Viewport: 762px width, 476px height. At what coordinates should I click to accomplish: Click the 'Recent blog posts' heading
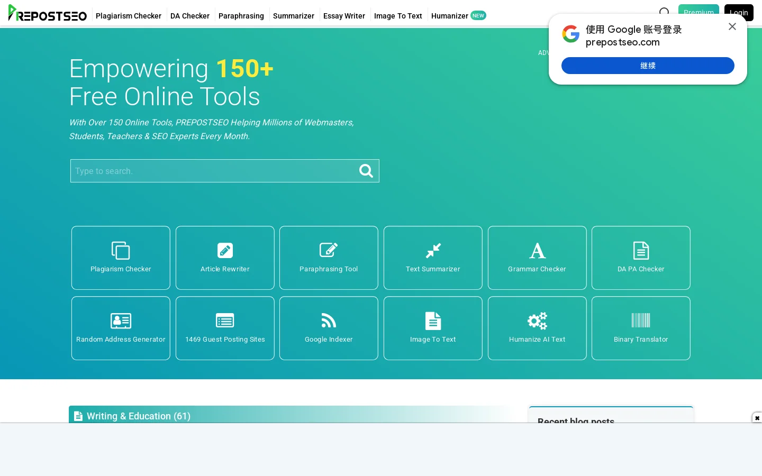point(576,421)
